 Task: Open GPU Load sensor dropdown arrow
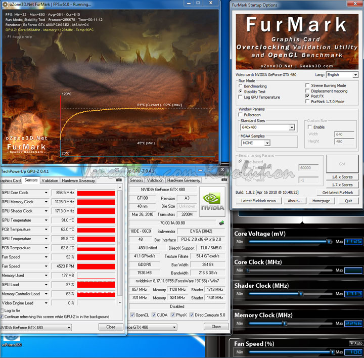tap(46, 285)
